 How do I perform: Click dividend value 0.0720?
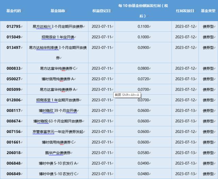pyautogui.click(x=143, y=79)
